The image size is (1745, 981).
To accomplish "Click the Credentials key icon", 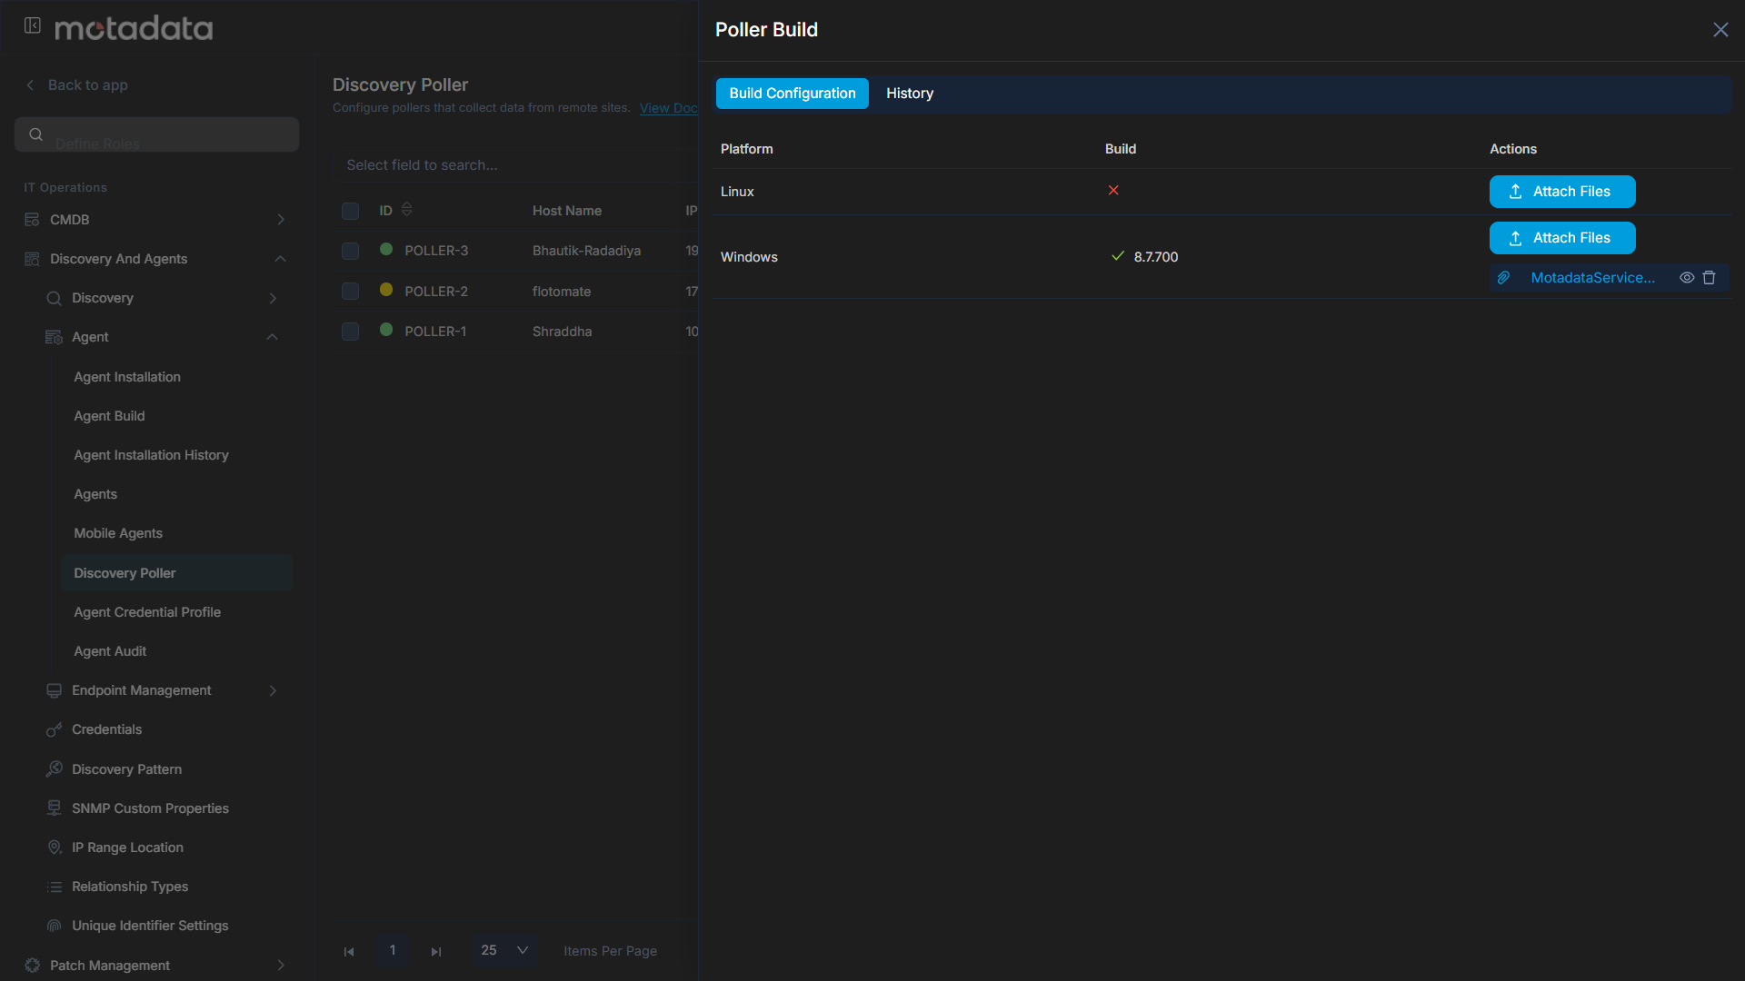I will [x=54, y=729].
